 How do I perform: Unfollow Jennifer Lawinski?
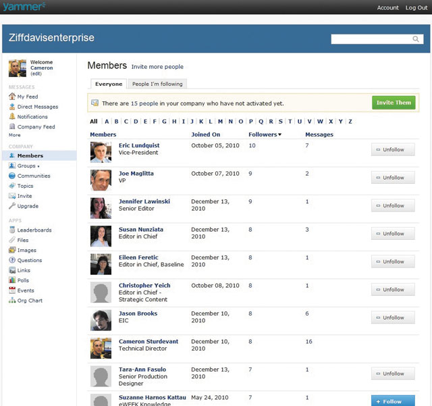(x=393, y=205)
